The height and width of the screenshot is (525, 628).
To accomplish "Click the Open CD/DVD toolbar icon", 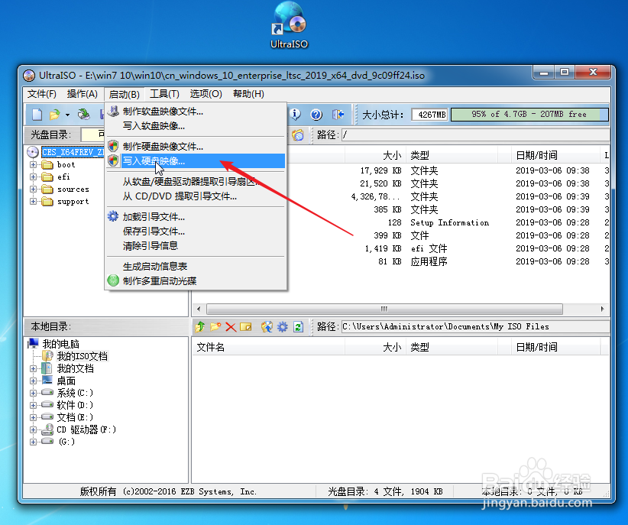I will click(x=84, y=115).
